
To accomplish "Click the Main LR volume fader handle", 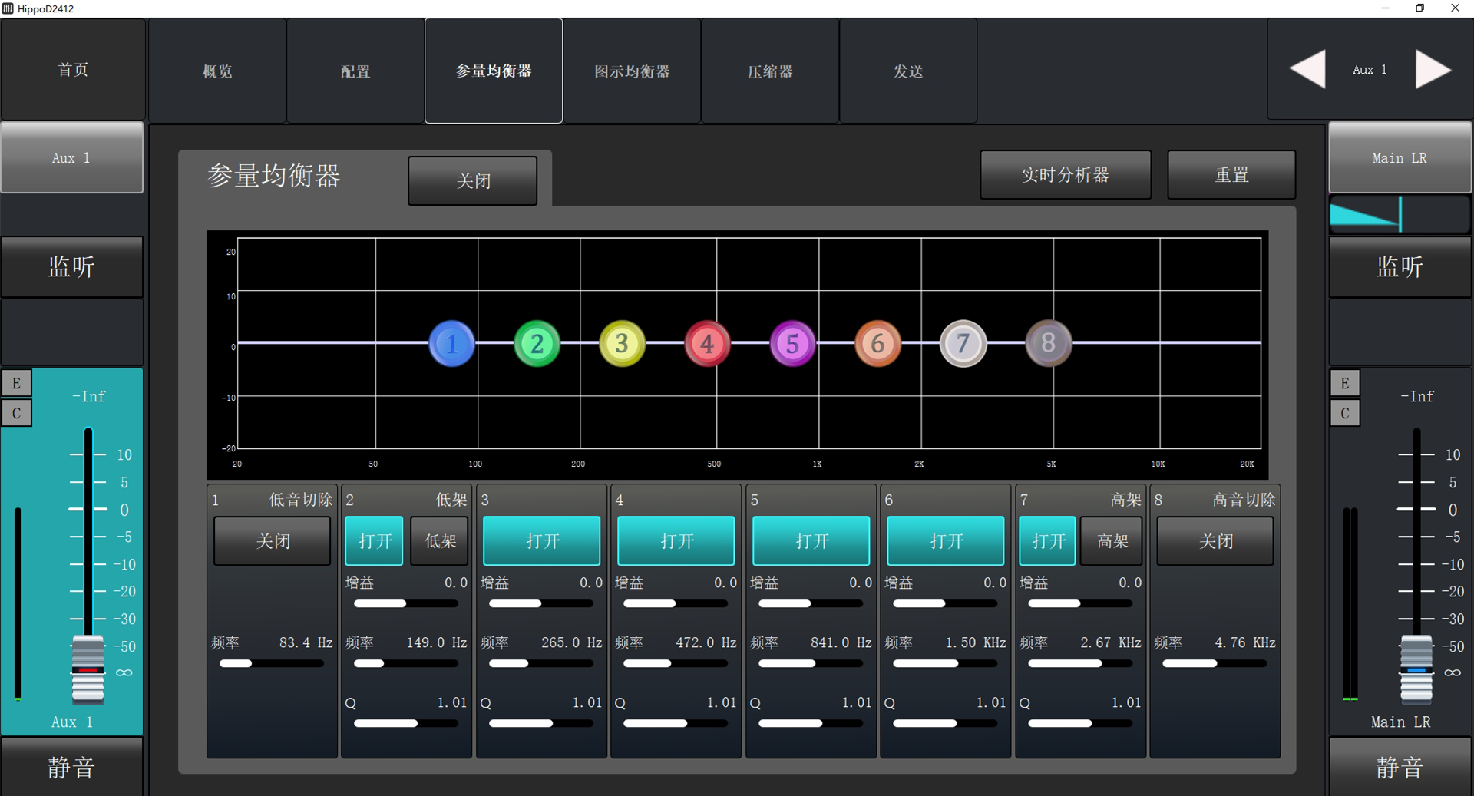I will pos(1416,669).
